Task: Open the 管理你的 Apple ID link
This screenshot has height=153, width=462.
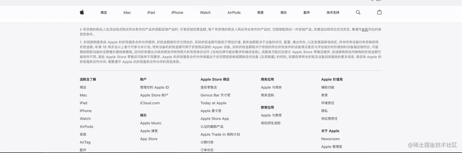Action: [155, 87]
